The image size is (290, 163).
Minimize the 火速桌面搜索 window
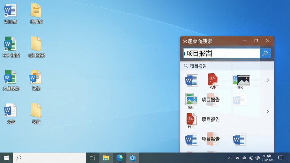(x=245, y=41)
